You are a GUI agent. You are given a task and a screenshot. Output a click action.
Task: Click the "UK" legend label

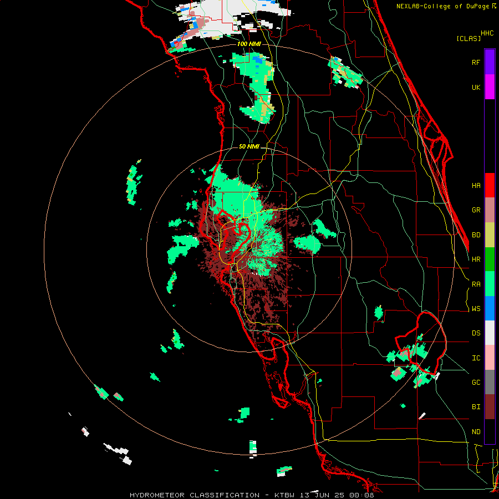(476, 88)
